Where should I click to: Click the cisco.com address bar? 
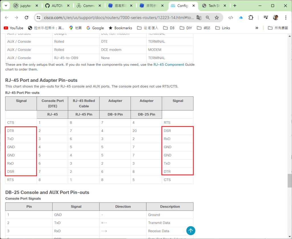119,17
